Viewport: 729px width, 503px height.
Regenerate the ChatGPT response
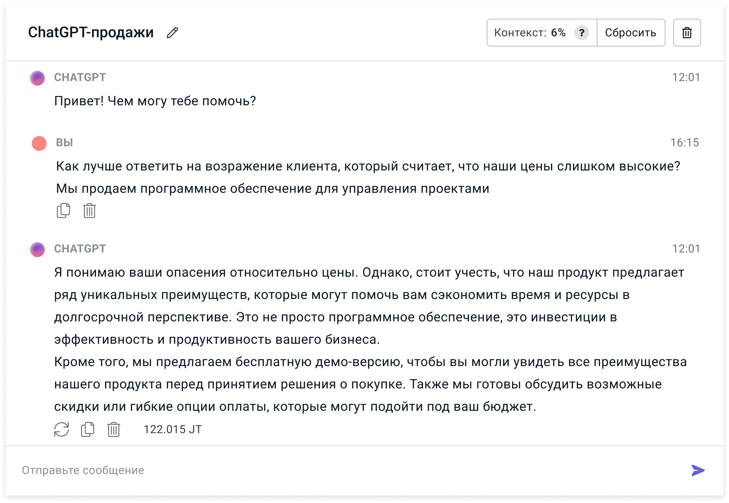point(62,429)
